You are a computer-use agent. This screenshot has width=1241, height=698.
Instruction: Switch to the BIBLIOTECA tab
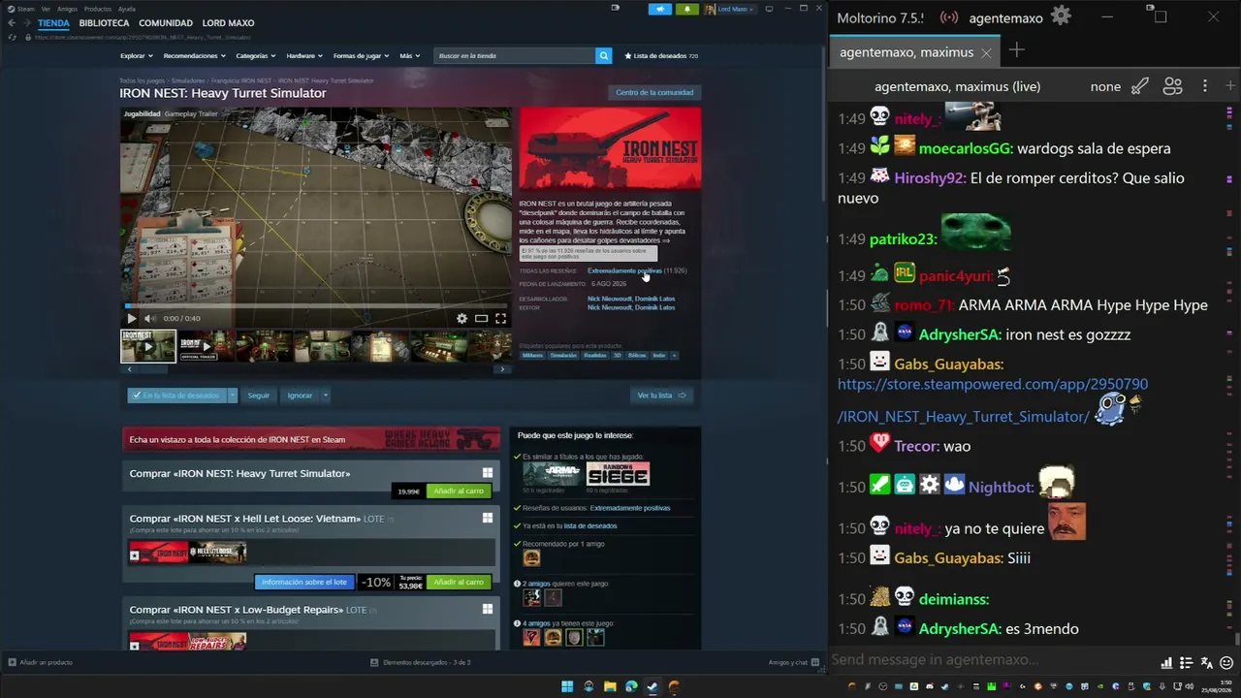click(x=105, y=23)
